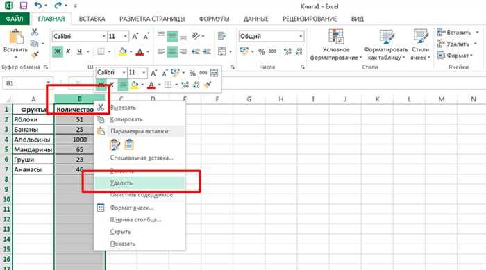Open the Общий number format dropdown
The image size is (486, 270).
pos(301,37)
